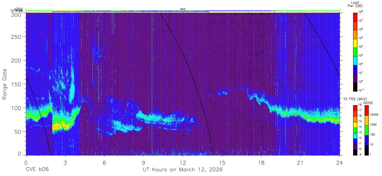Click the '24' tick label on UT axis
This screenshot has height=176, width=382.
[340, 163]
